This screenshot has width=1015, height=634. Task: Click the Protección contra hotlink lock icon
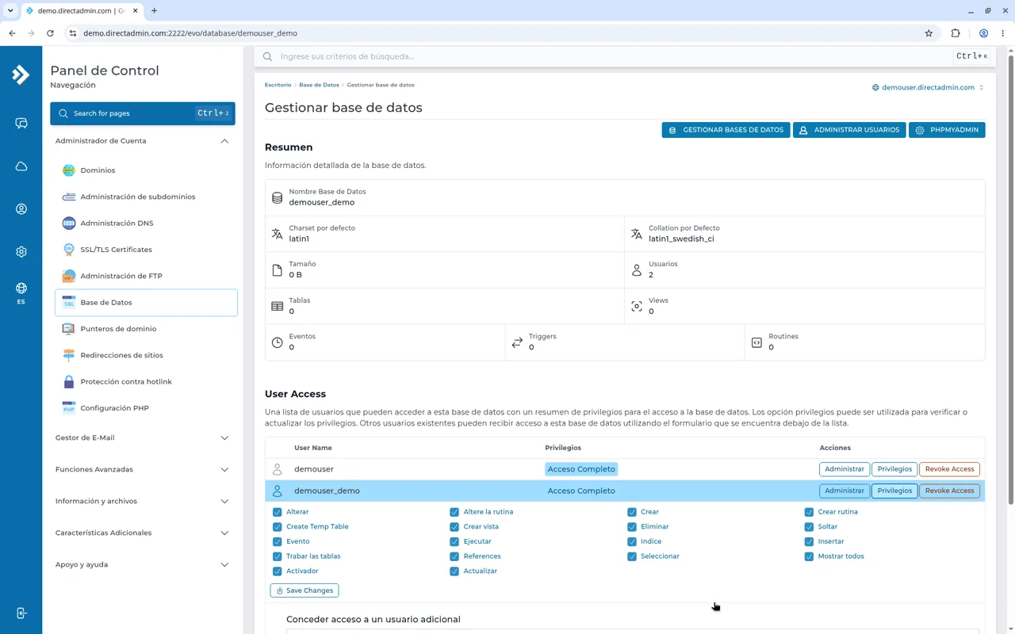pos(69,382)
